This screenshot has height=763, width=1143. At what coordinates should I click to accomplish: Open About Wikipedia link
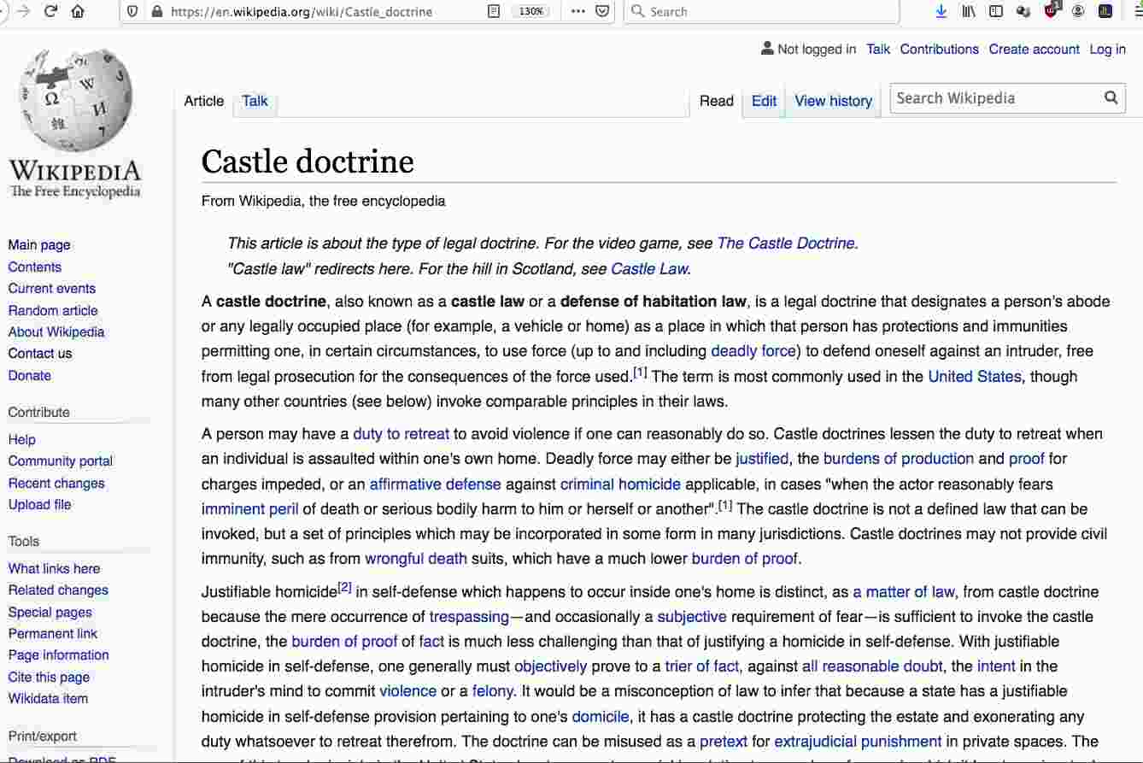pos(56,332)
